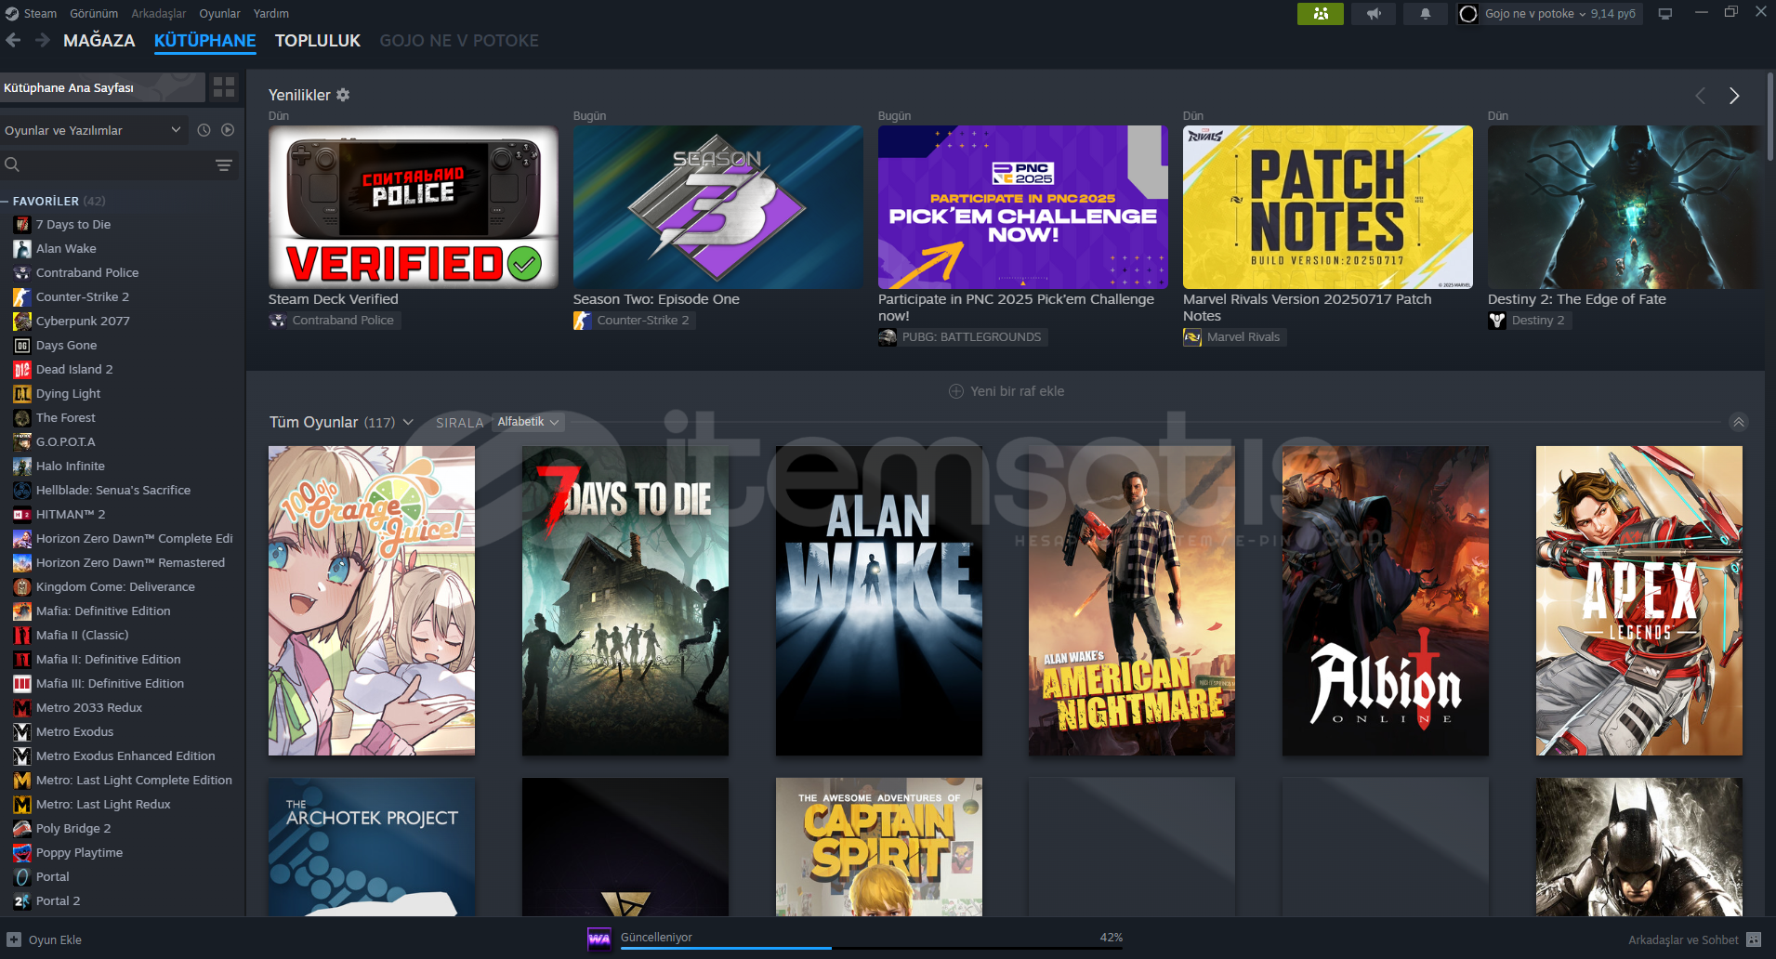Select Cyberpunk 2077 icon in favorites
This screenshot has height=959, width=1776.
pyautogui.click(x=22, y=322)
